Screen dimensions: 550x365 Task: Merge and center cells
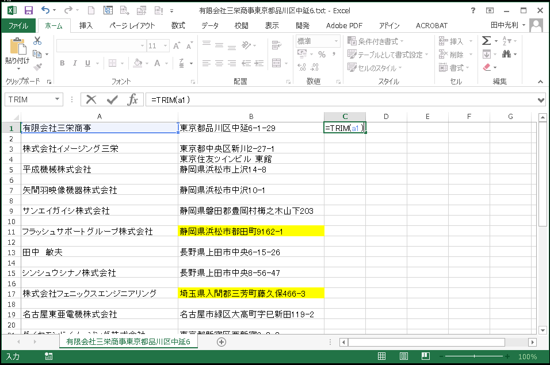point(276,63)
